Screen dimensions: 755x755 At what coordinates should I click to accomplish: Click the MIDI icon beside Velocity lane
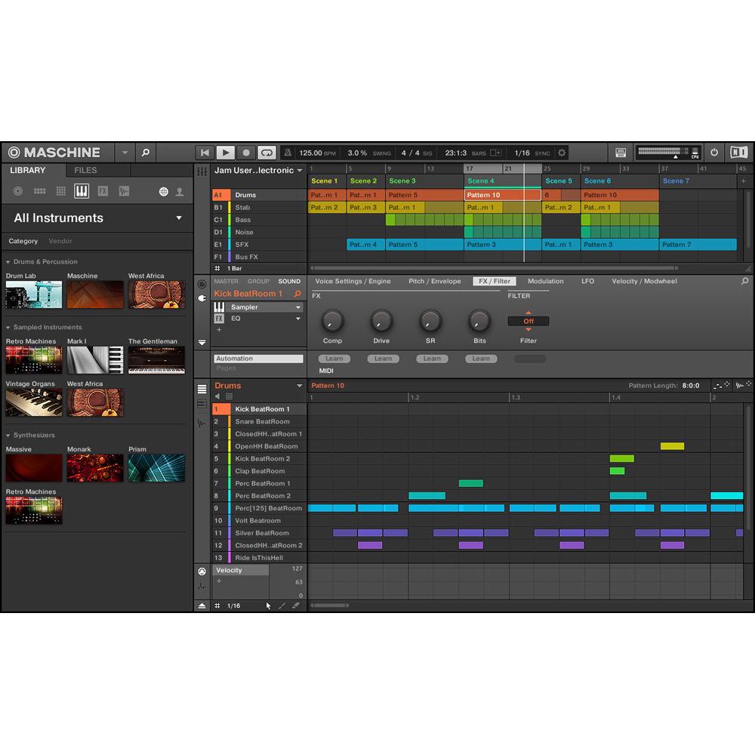(x=202, y=572)
